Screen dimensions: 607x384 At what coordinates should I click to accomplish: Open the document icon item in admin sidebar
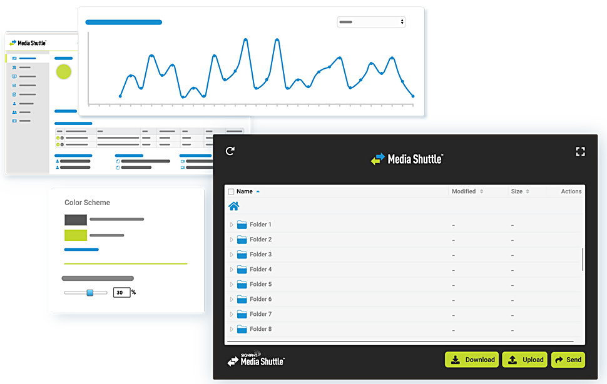tap(14, 94)
